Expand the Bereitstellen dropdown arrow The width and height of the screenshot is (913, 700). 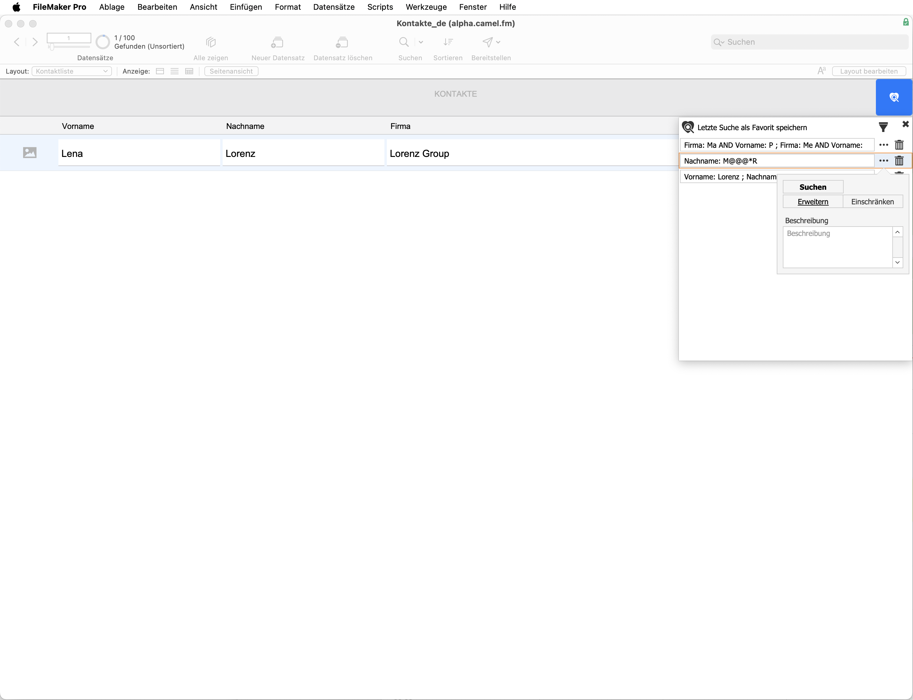tap(498, 42)
